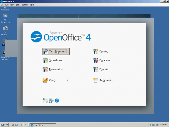Click the Drawing module icon

coord(96,51)
